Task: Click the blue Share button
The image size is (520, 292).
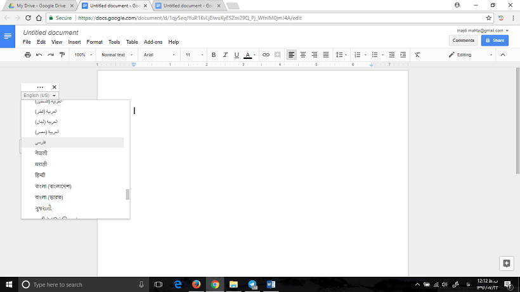Action: tap(495, 41)
